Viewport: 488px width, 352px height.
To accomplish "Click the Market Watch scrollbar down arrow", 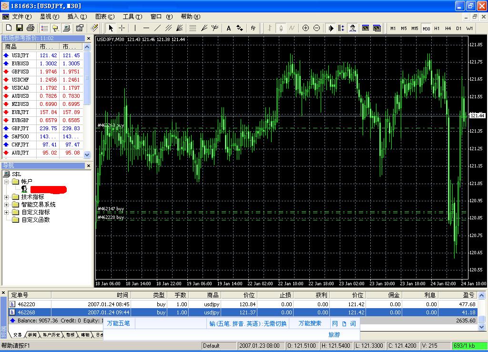I will click(87, 155).
